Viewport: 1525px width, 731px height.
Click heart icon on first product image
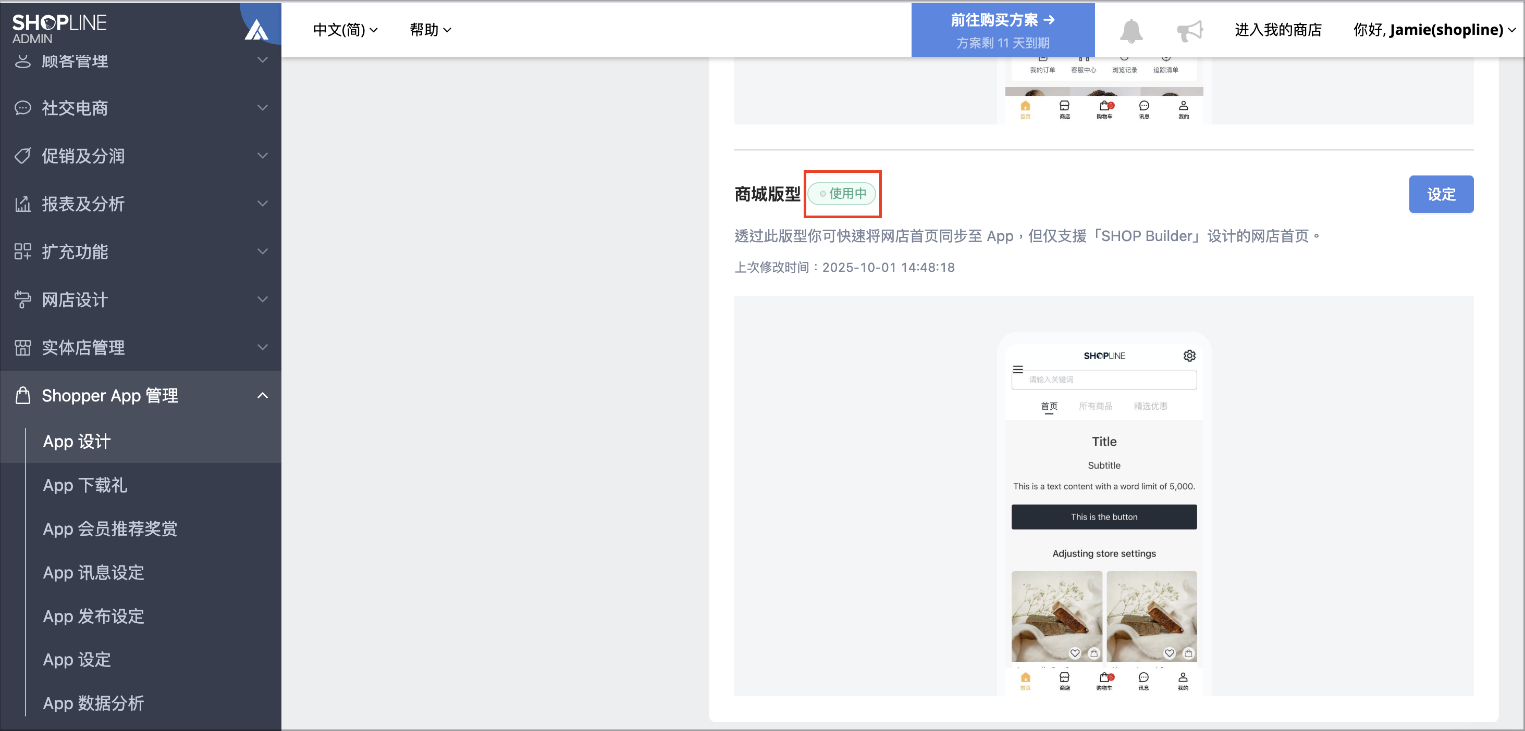(x=1075, y=653)
